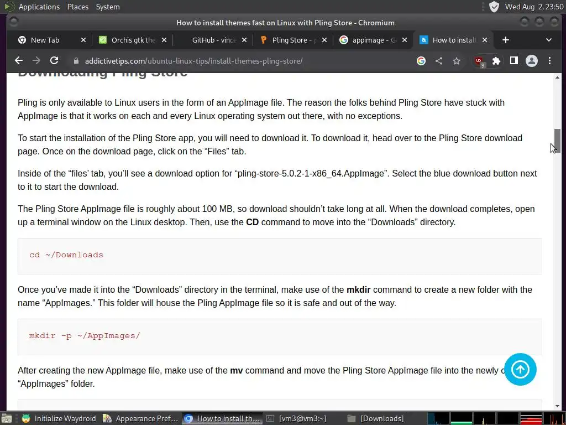Select the How to install tab
Screen dimensions: 566x425
(454, 40)
